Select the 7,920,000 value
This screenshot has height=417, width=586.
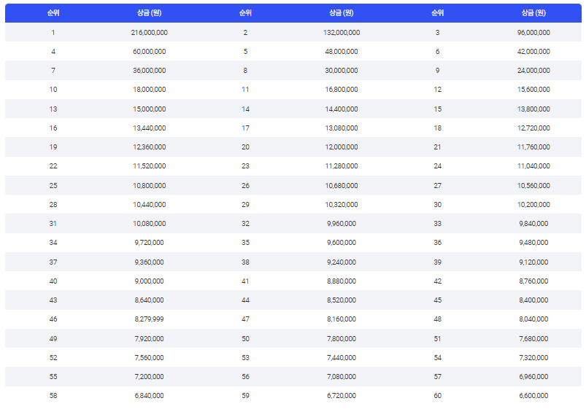(x=149, y=338)
